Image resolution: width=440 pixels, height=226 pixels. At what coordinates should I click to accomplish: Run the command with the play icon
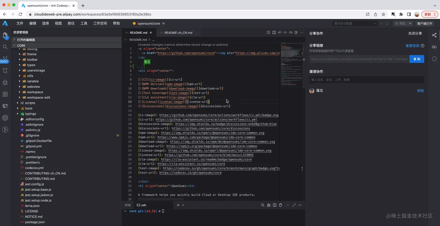382,23
